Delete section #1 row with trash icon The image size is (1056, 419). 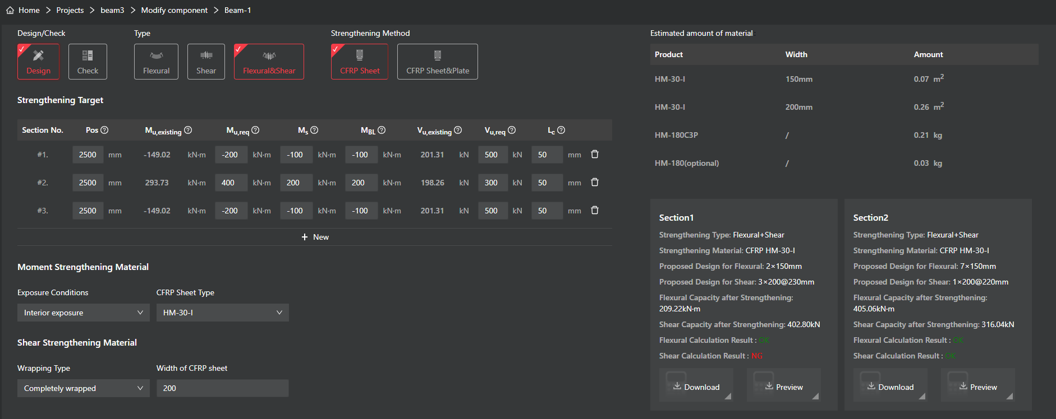point(595,155)
